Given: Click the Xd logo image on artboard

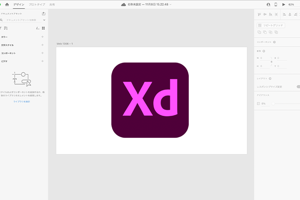Looking at the screenshot, I should point(150,100).
